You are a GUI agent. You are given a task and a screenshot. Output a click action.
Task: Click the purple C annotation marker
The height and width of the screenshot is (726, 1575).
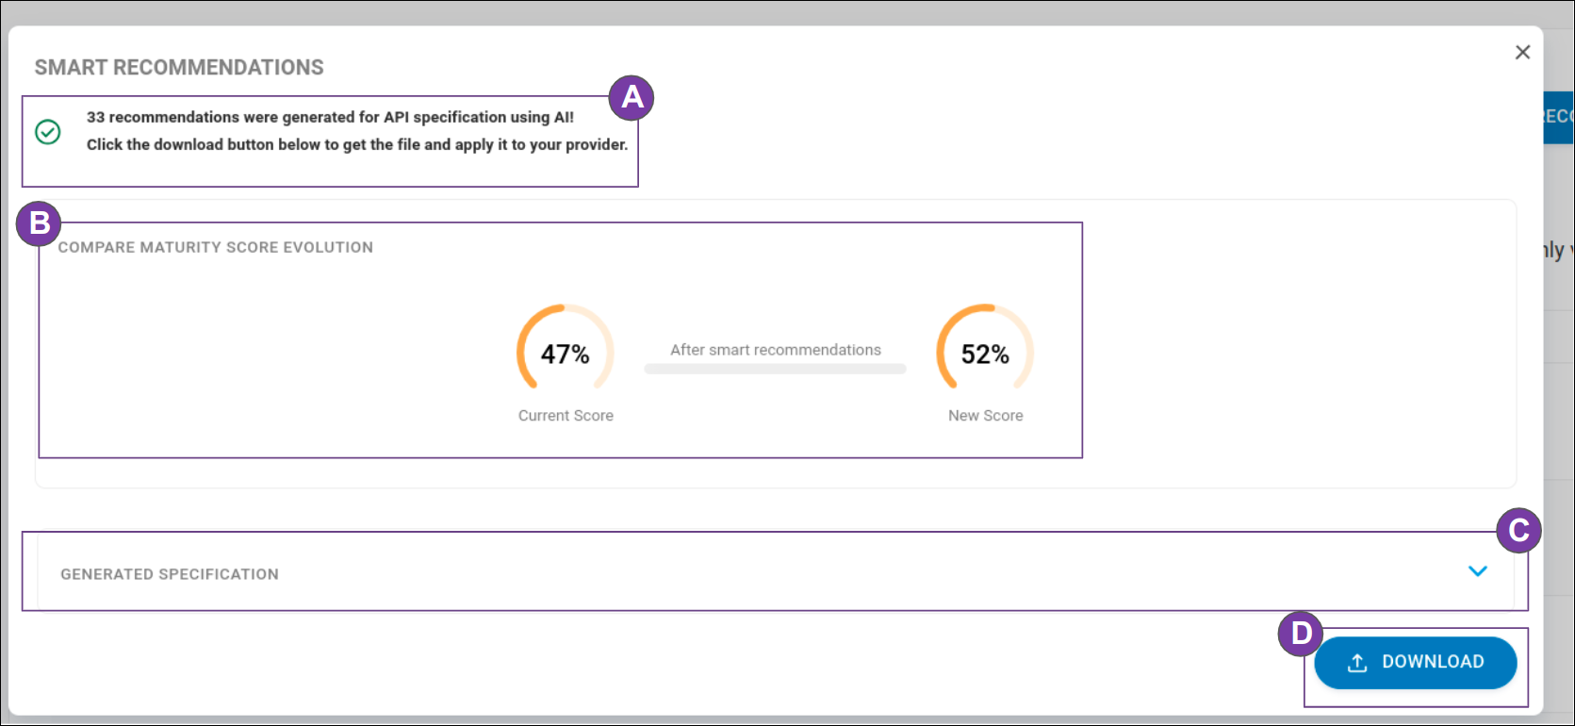(1518, 531)
